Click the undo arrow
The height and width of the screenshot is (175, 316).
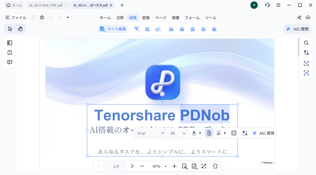point(51,18)
